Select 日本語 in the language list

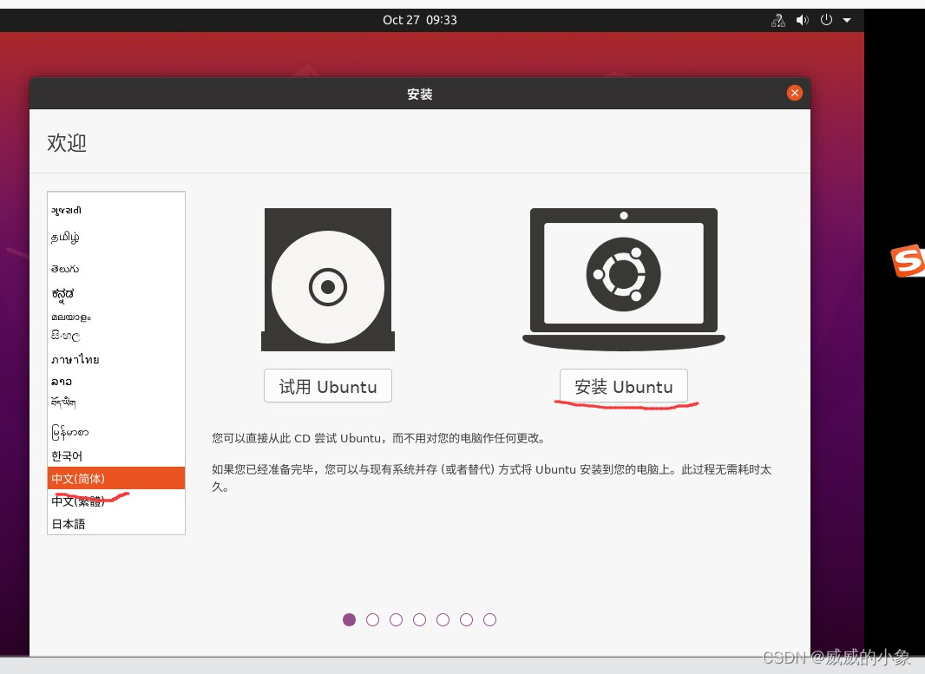(x=69, y=523)
